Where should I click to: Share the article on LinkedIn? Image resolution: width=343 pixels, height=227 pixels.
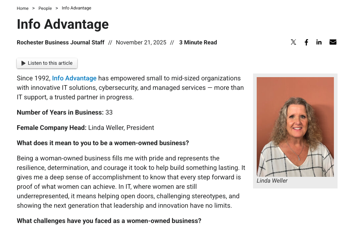pos(319,42)
